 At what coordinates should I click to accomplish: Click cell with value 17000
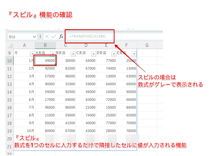(x=45, y=100)
